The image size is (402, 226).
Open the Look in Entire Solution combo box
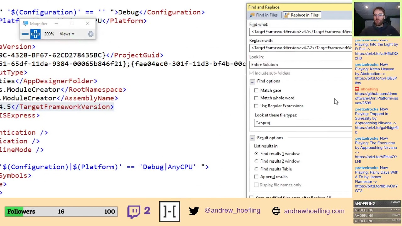tap(301, 65)
